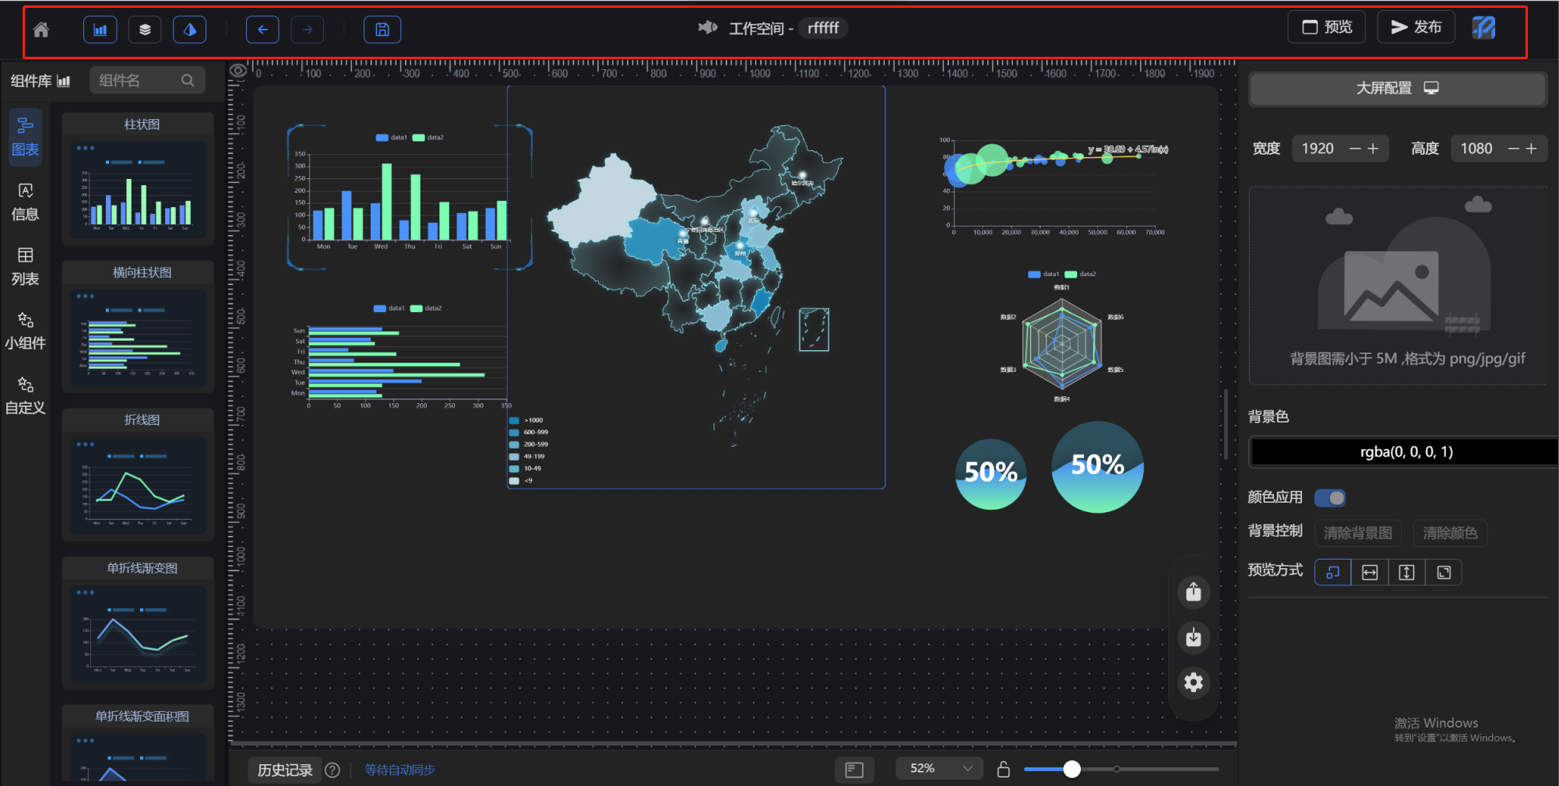Click the shortcut keys panel icon
Image resolution: width=1559 pixels, height=786 pixels.
(x=854, y=770)
